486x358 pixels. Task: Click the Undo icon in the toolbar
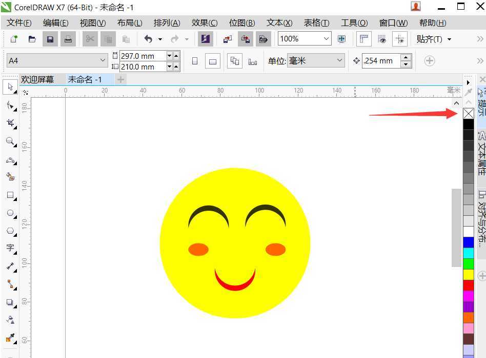[x=149, y=38]
